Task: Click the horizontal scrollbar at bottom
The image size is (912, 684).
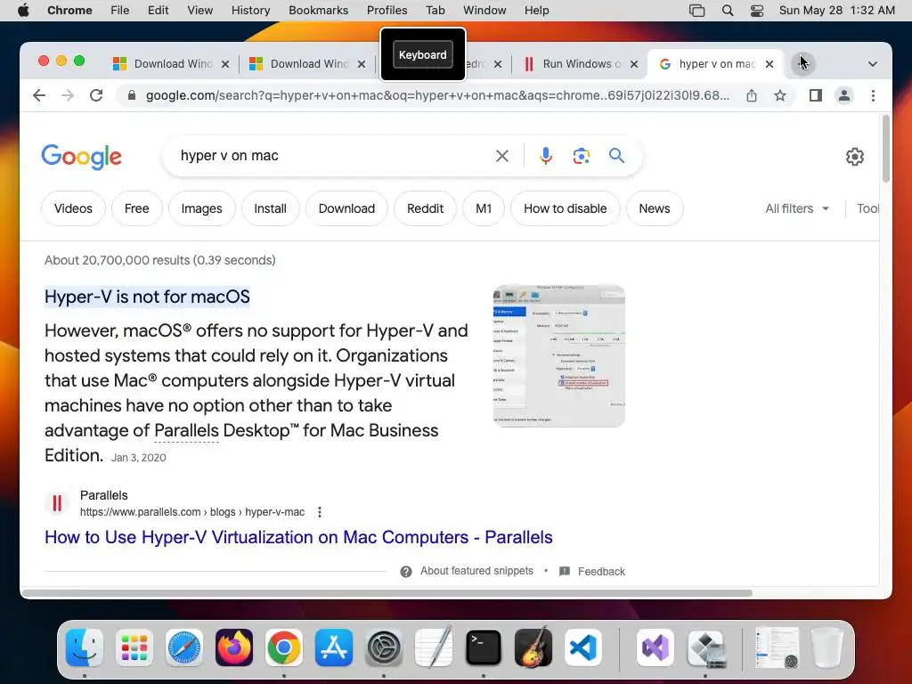Action: pos(387,592)
